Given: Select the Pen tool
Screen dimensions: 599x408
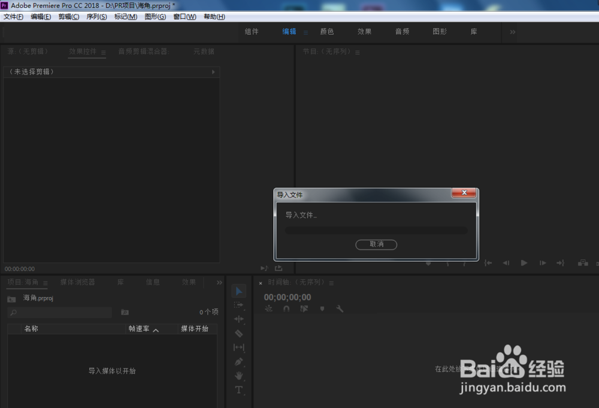Looking at the screenshot, I should [x=239, y=361].
